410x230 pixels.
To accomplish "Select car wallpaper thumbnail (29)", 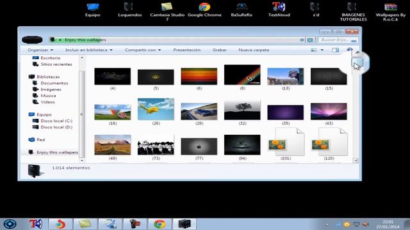I will coord(199,111).
